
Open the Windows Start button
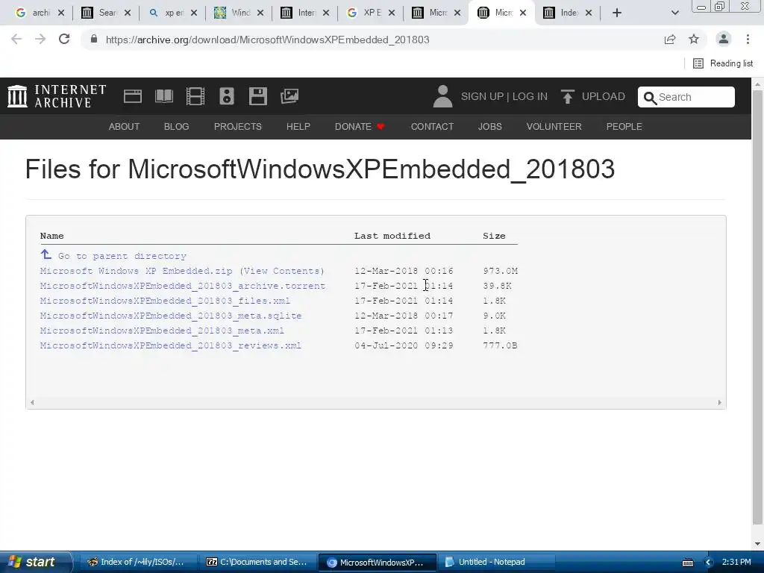coord(36,563)
